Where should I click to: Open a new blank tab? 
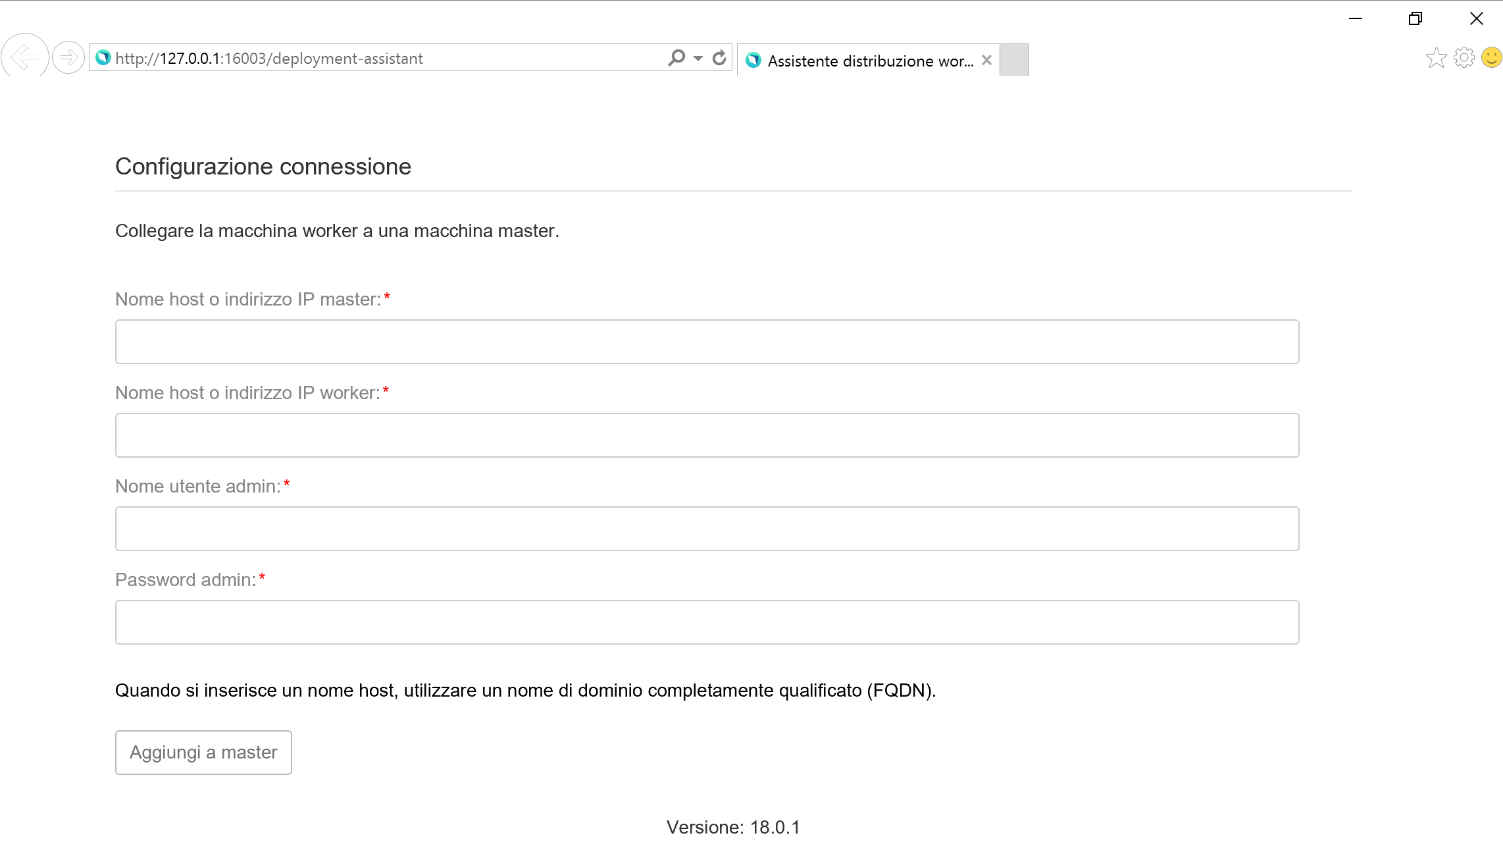[1014, 60]
